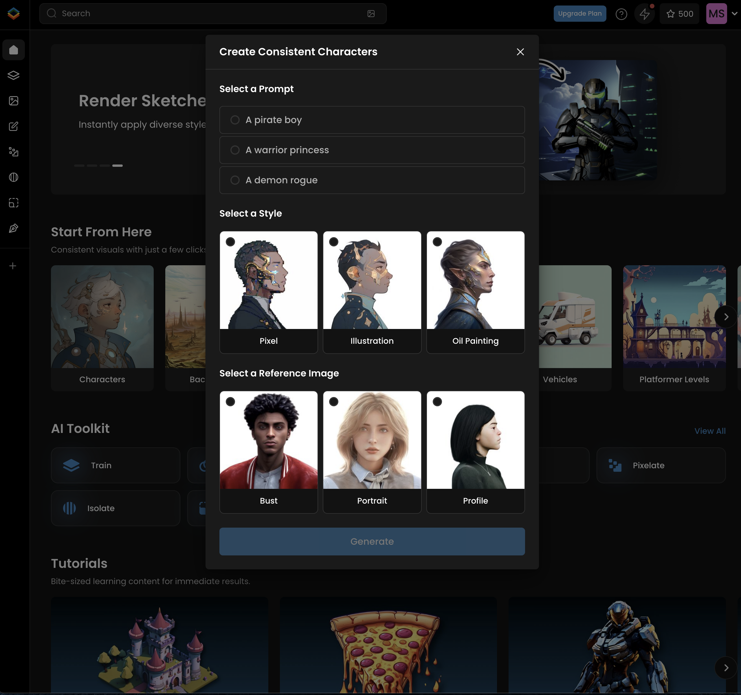Select the 'A pirate boy' prompt
The image size is (741, 695).
pos(372,120)
